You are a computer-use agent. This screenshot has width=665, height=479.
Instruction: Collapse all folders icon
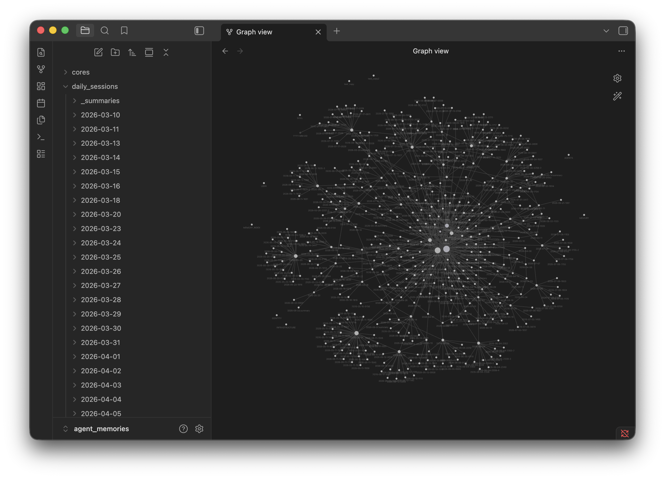pyautogui.click(x=166, y=53)
